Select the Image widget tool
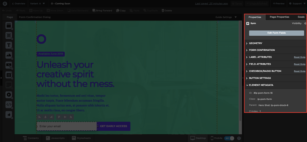 click(9, 55)
